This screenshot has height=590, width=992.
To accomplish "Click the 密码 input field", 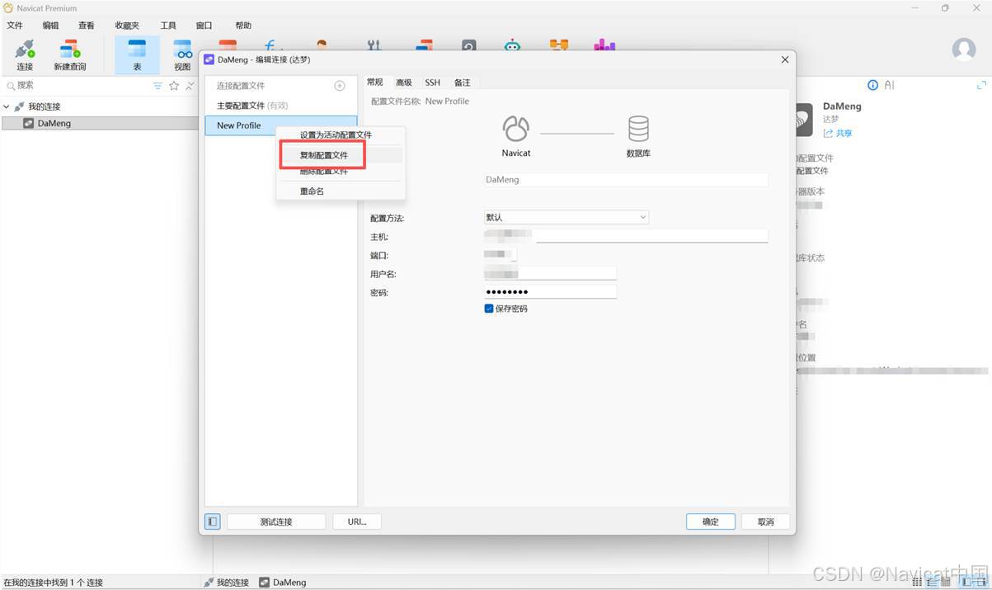I will point(550,292).
